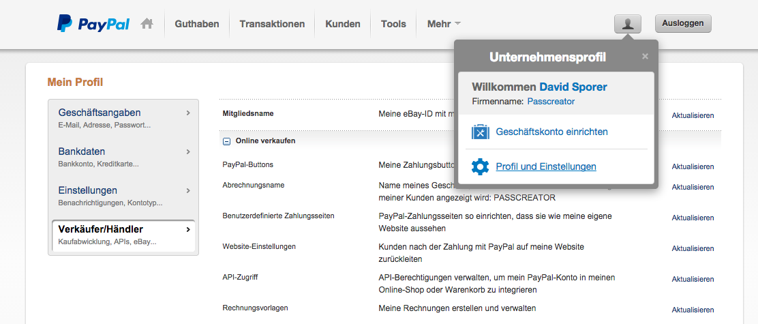
Task: Click the Mitgliedsname label
Action: pos(248,114)
